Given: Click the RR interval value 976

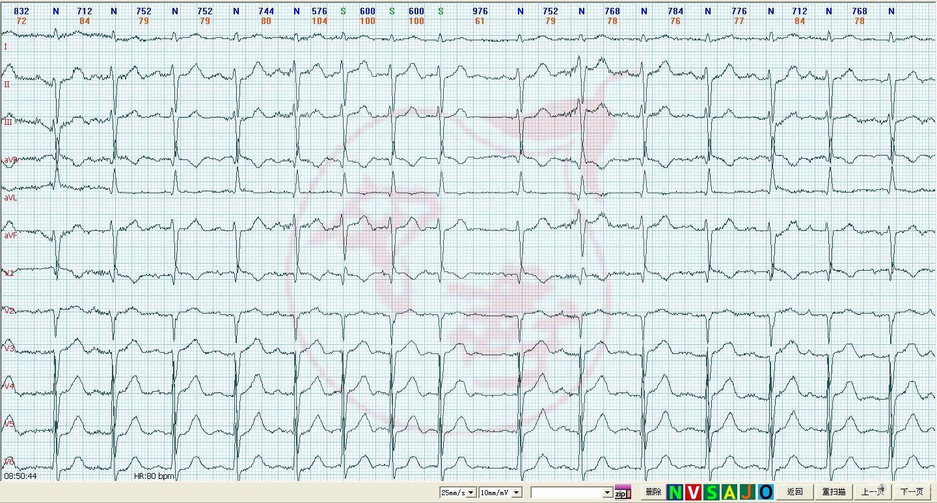Looking at the screenshot, I should (480, 11).
